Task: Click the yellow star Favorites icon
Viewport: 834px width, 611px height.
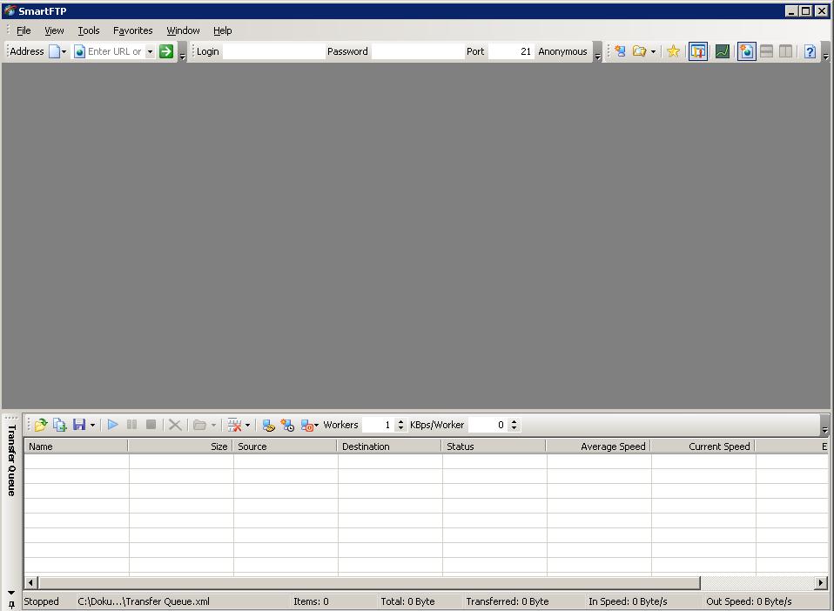Action: point(673,51)
